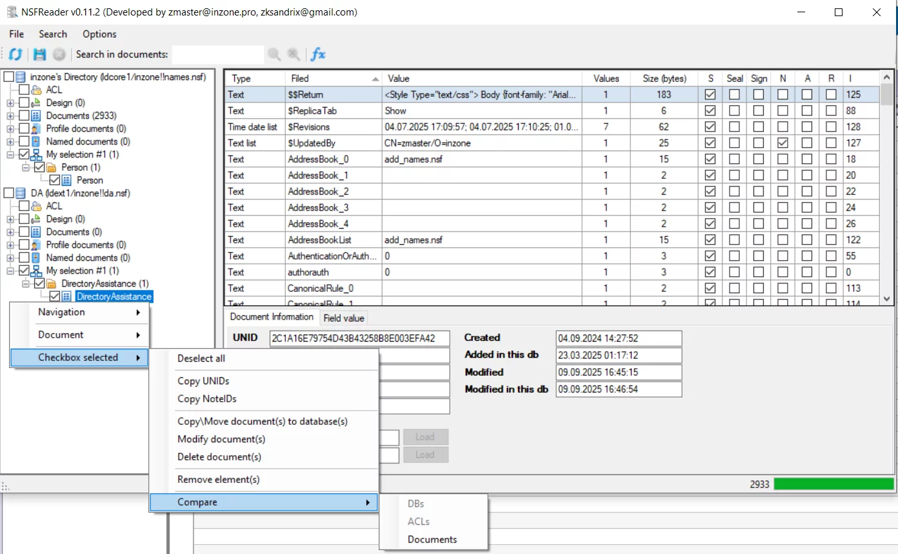Screen dimensions: 898x554
Task: Click the save floppy disk icon
Action: (40, 55)
